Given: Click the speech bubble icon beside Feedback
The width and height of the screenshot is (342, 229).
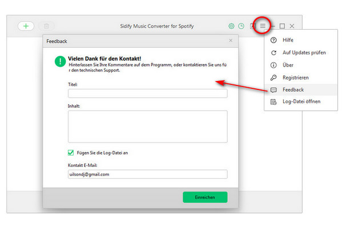Looking at the screenshot, I should [x=273, y=90].
